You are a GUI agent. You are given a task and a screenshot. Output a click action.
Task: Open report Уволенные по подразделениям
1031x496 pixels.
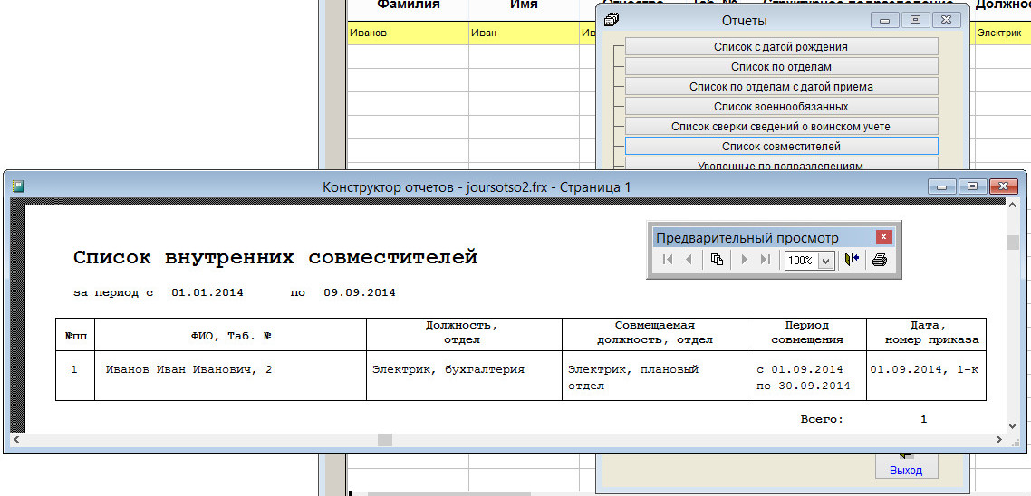pos(780,164)
